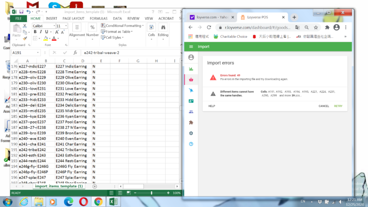Apply the yellow fill color bucket
The width and height of the screenshot is (368, 207).
[46, 38]
